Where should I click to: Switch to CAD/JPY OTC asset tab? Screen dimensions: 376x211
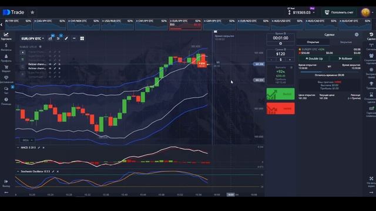[49, 24]
